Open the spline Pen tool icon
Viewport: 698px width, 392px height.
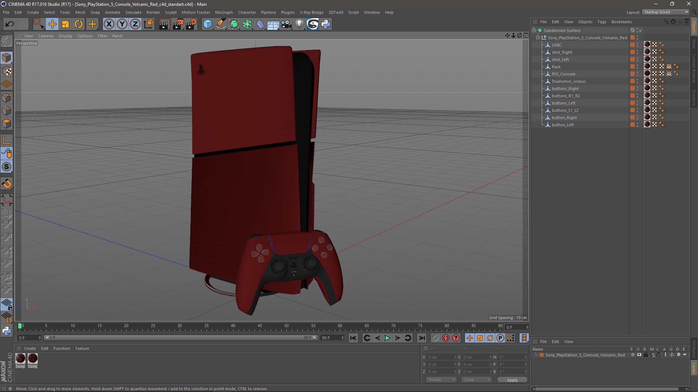tap(221, 24)
